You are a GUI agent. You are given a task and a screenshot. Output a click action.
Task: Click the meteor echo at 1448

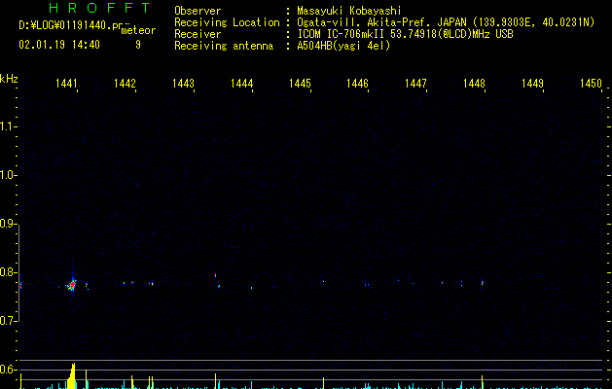(x=483, y=282)
